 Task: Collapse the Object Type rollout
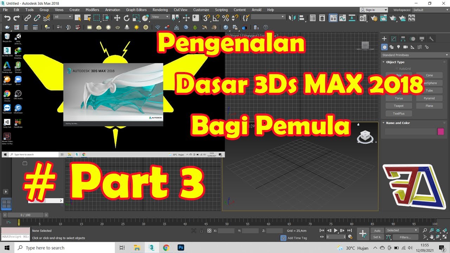click(x=395, y=62)
